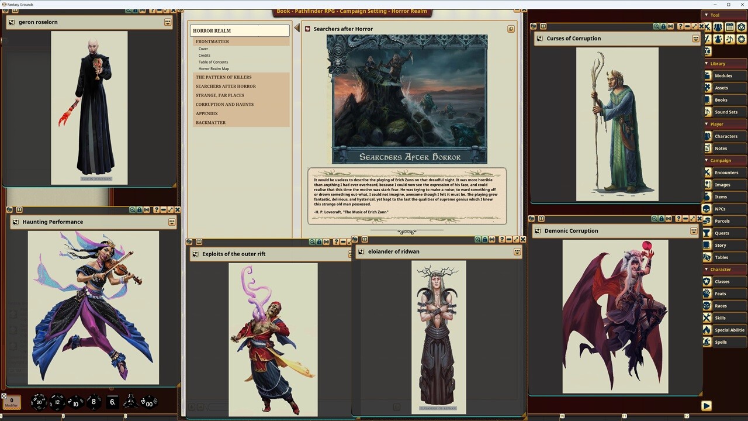Toggle the lock on Curses of Corruption window

point(664,26)
